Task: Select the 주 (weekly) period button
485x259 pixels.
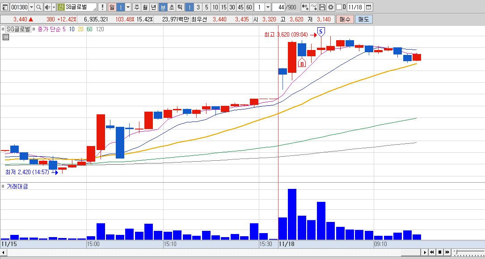Action: pos(136,7)
